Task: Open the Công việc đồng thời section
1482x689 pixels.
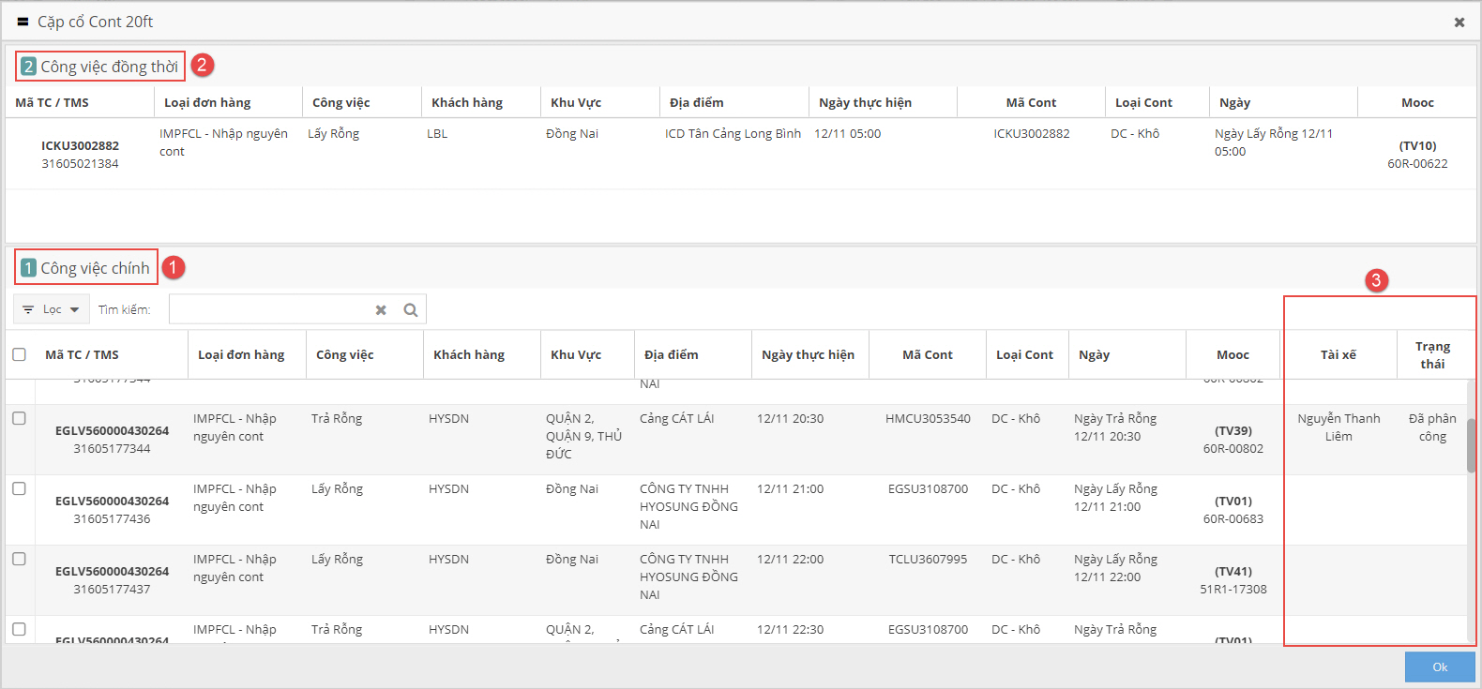Action: click(x=109, y=67)
